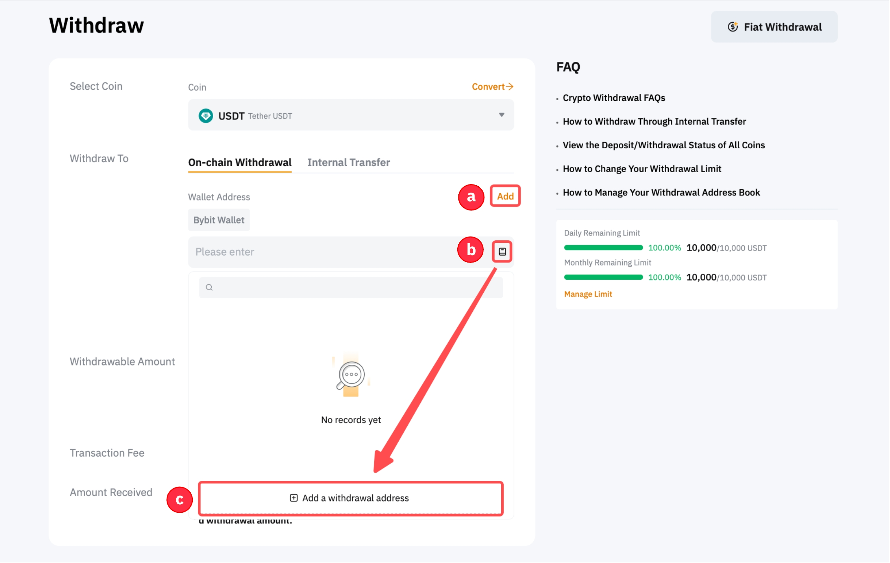Select the Bybit Wallet chip
Screen dimensions: 890x563
click(x=219, y=220)
